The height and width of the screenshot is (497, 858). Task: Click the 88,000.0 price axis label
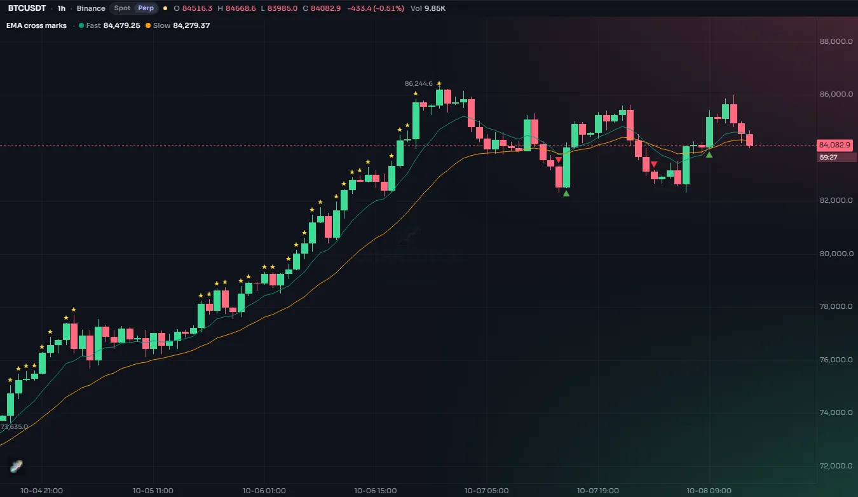pyautogui.click(x=836, y=41)
